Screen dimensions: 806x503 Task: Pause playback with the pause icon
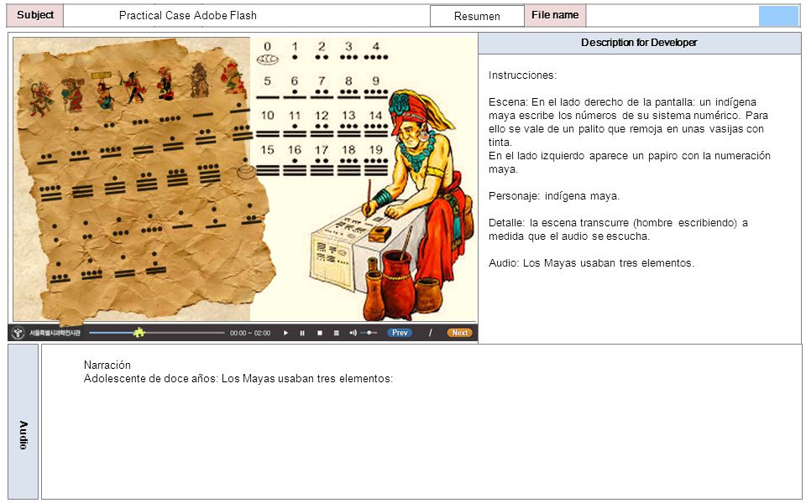(x=302, y=333)
